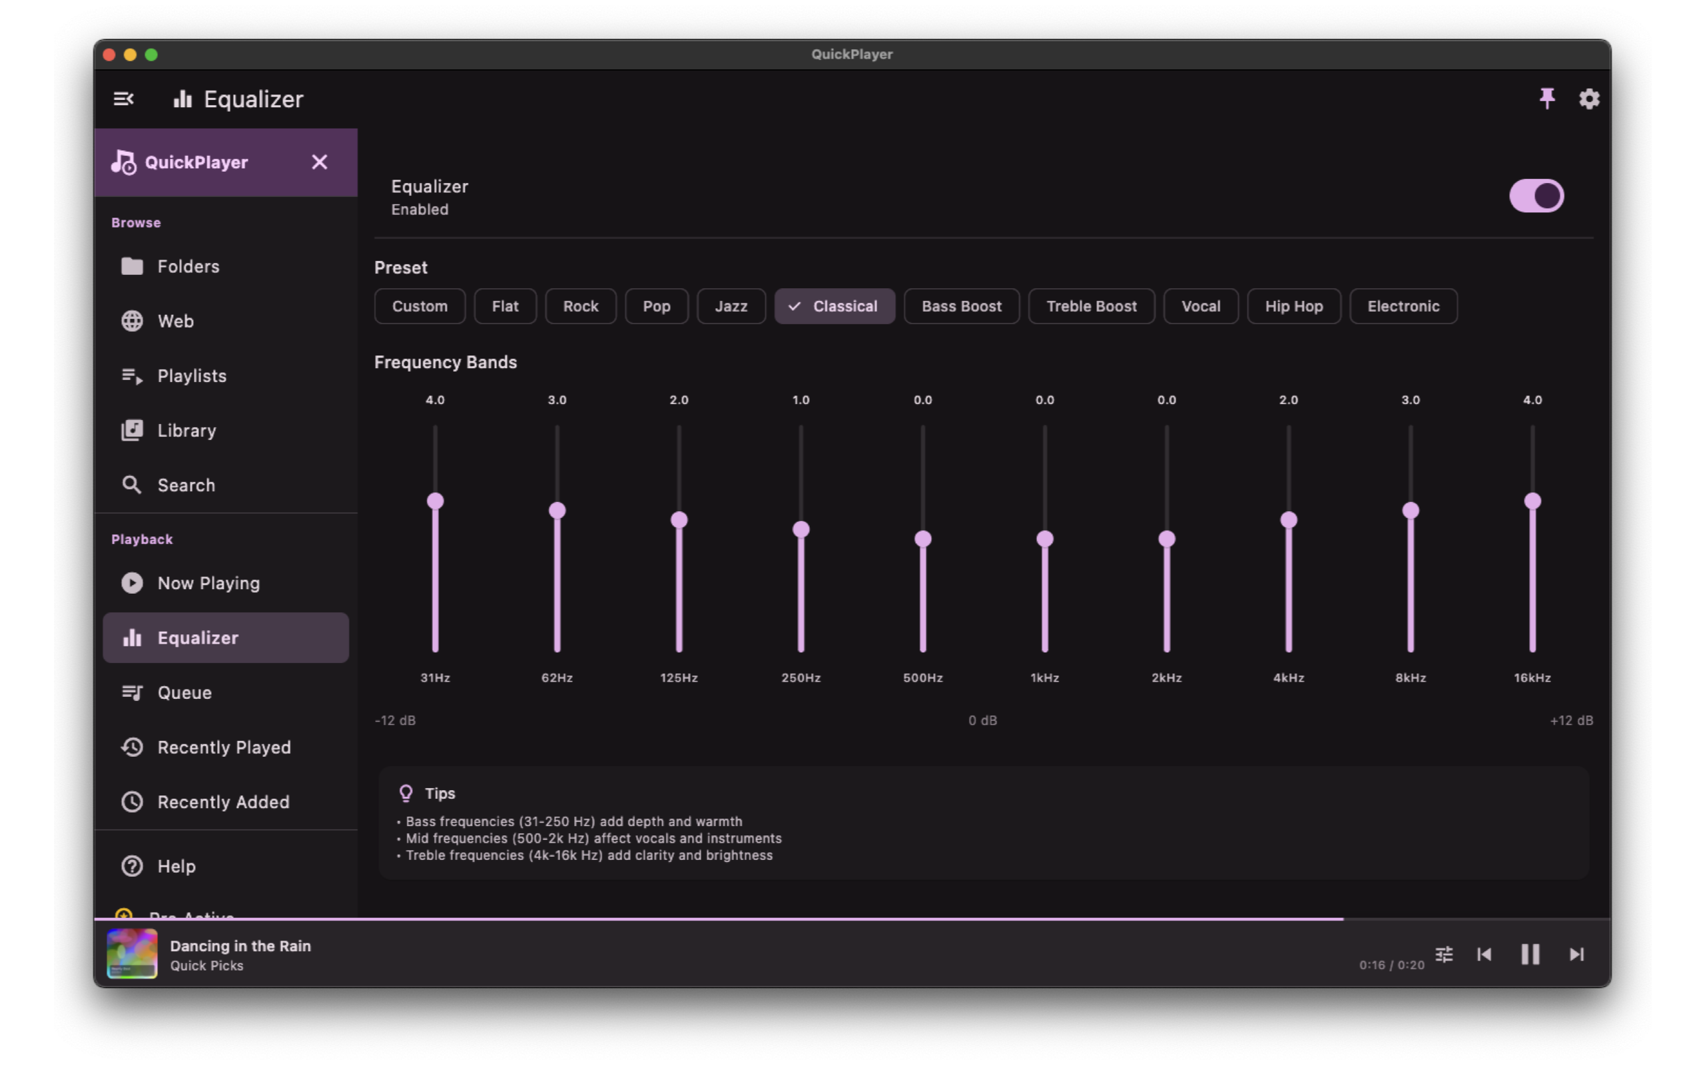Open settings via the gear icon
This screenshot has height=1065, width=1705.
[x=1588, y=99]
